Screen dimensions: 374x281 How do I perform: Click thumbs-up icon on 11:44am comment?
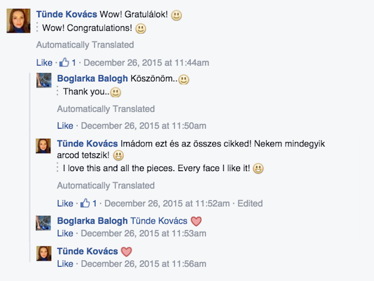(64, 62)
